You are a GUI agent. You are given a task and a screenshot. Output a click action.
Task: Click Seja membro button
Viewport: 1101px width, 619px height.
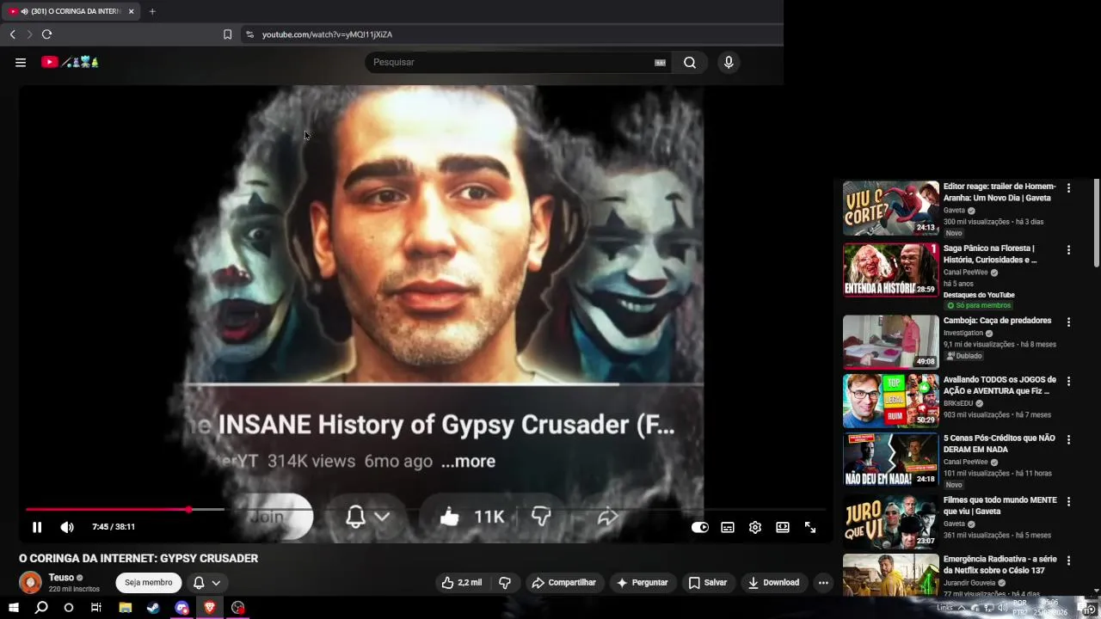point(149,582)
